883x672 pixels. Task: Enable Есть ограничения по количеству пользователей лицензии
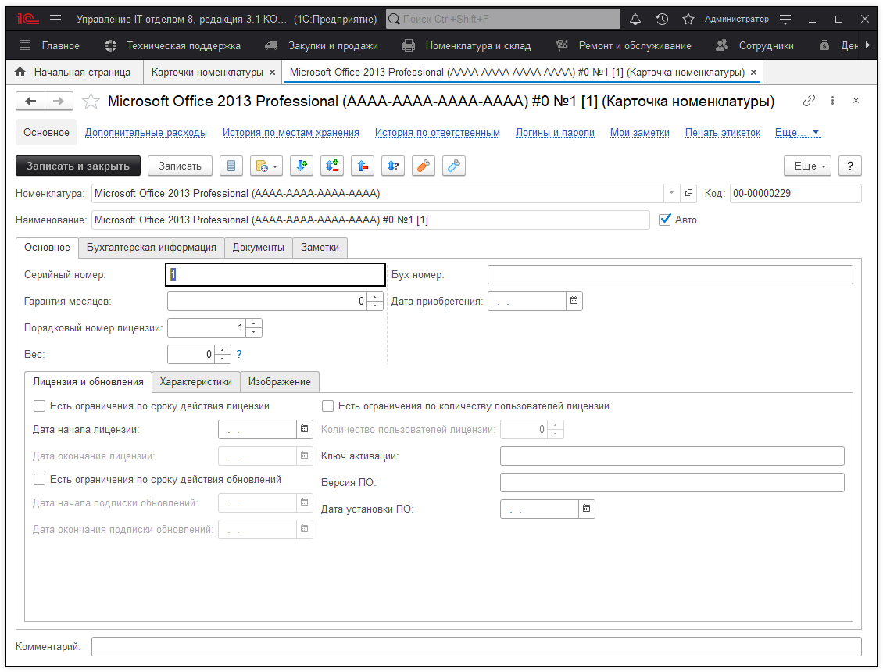pyautogui.click(x=328, y=406)
